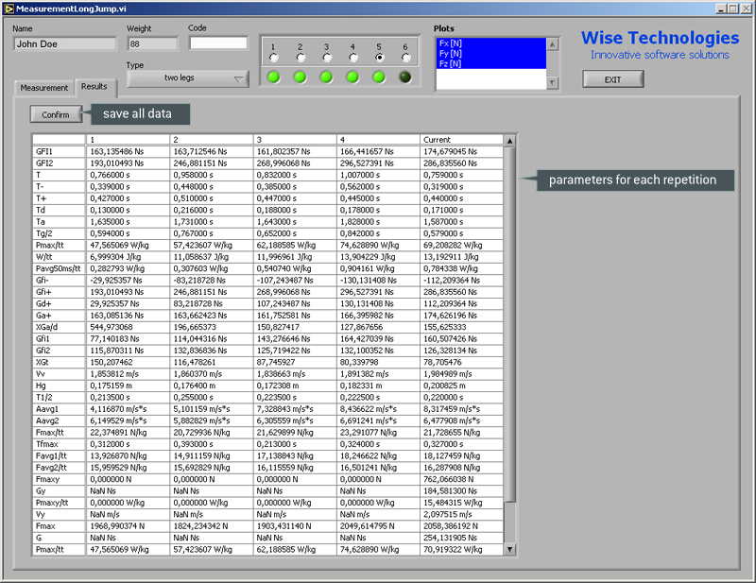
Task: Click the GFI2 row label
Action: tap(59, 163)
